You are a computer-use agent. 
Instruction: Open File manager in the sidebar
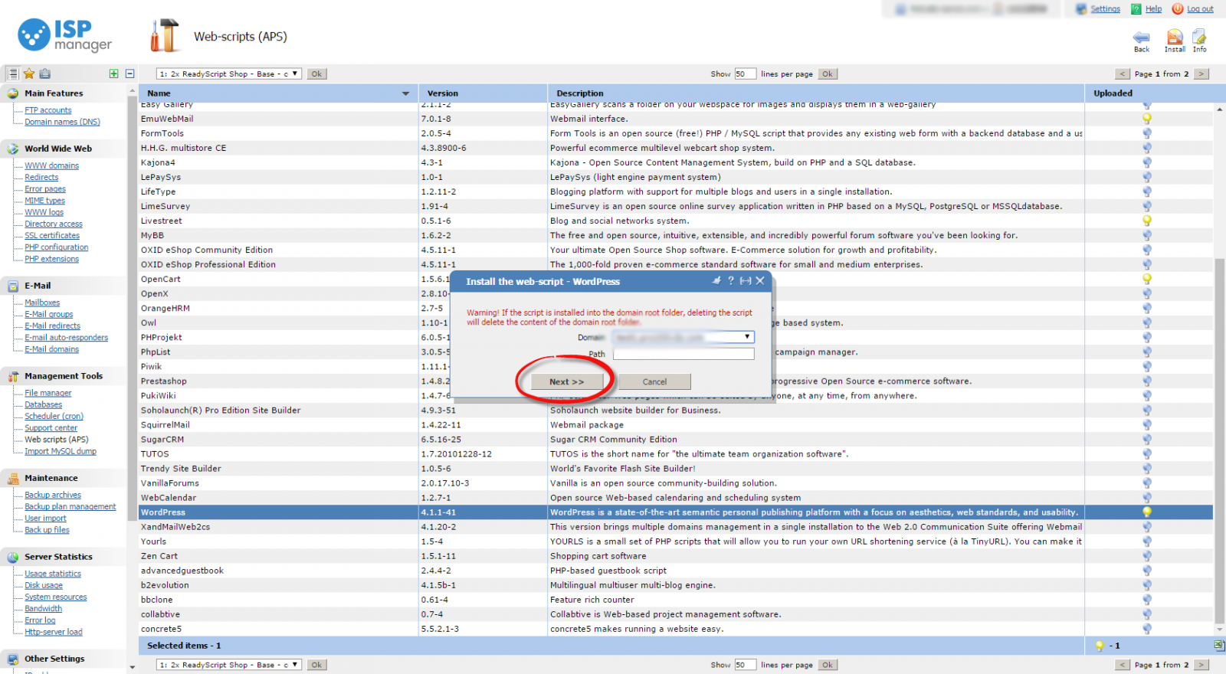[48, 393]
